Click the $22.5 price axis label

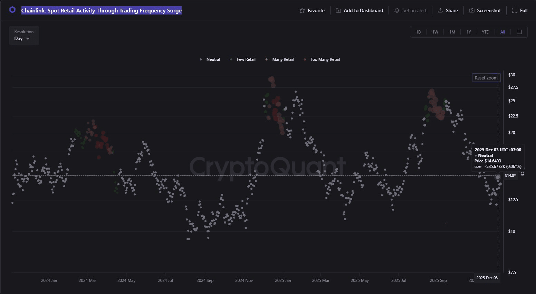pos(513,116)
